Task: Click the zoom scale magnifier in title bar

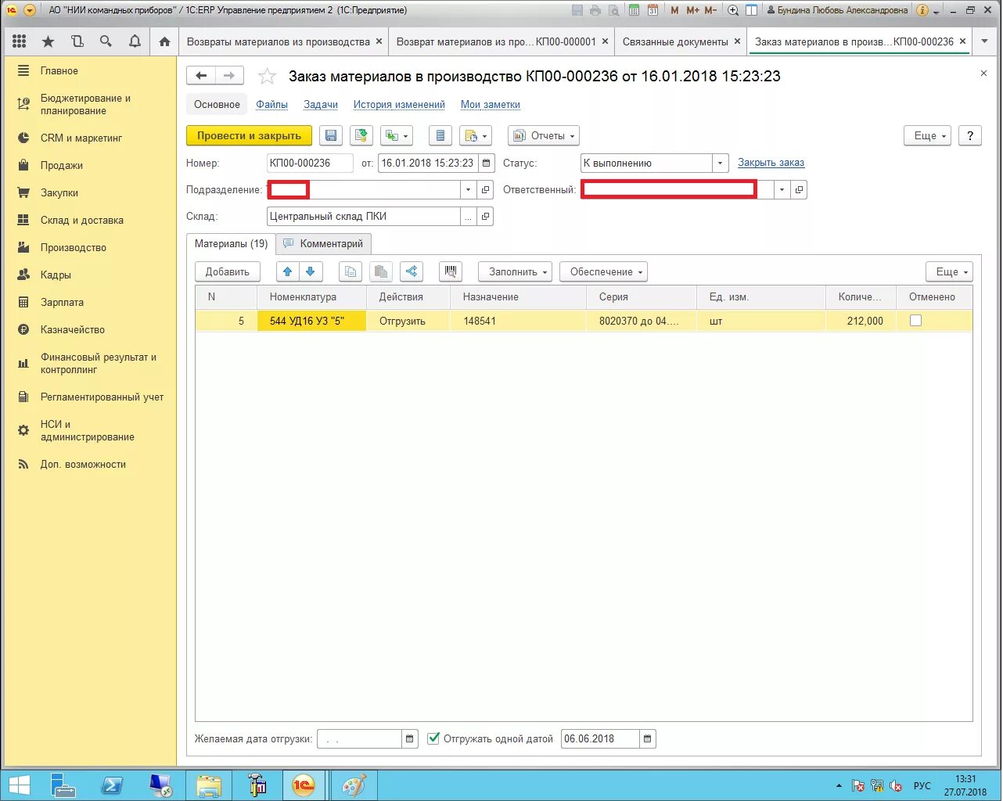Action: [x=733, y=10]
